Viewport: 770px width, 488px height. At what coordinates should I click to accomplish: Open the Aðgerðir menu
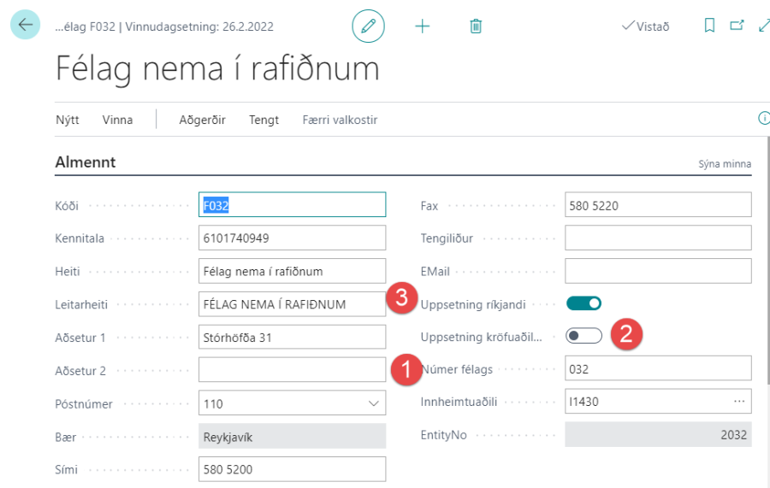[x=202, y=120]
